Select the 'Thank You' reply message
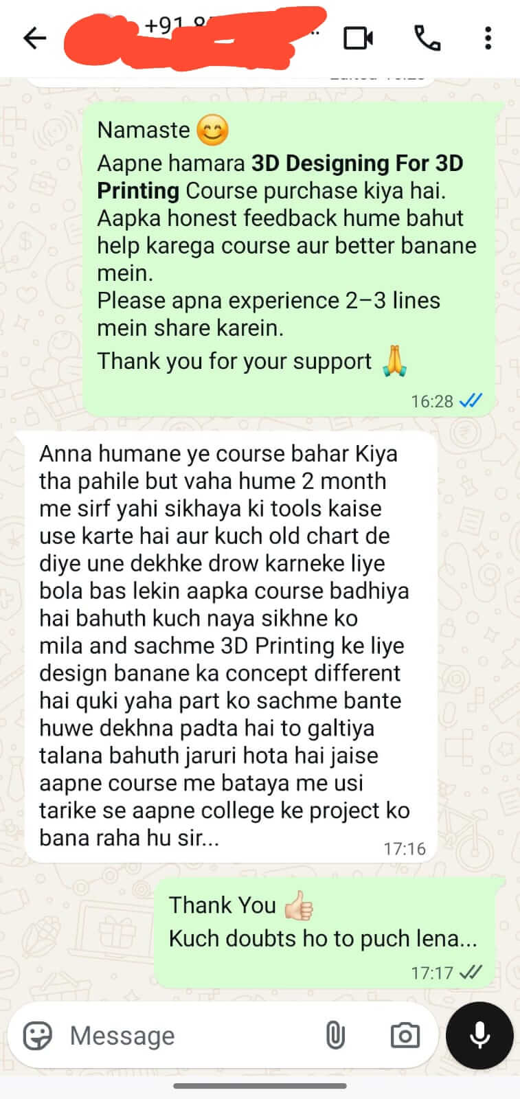The height and width of the screenshot is (1099, 520). (x=324, y=933)
